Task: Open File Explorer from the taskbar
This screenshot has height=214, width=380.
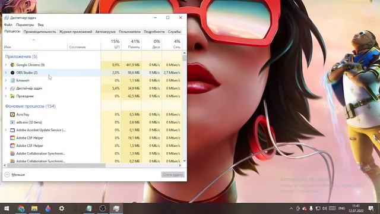Action: pyautogui.click(x=34, y=209)
